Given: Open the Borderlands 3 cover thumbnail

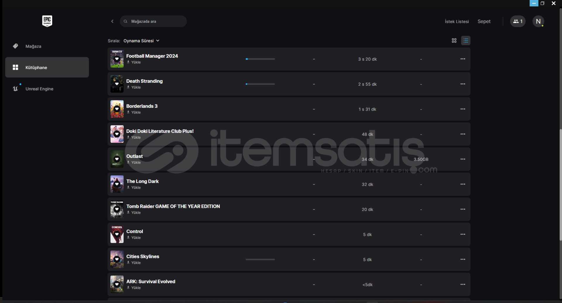Looking at the screenshot, I should click(117, 109).
